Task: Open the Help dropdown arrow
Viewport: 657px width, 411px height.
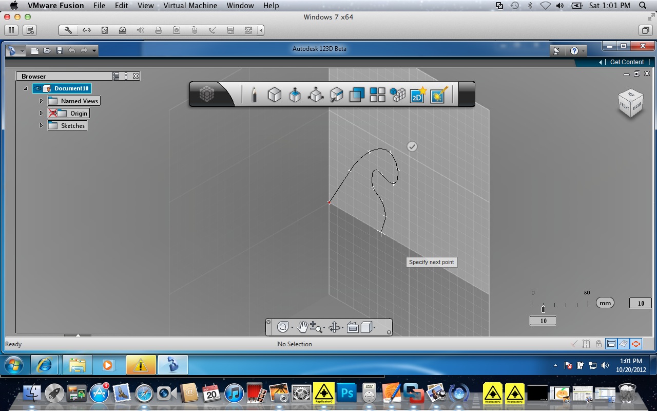Action: pyautogui.click(x=584, y=51)
